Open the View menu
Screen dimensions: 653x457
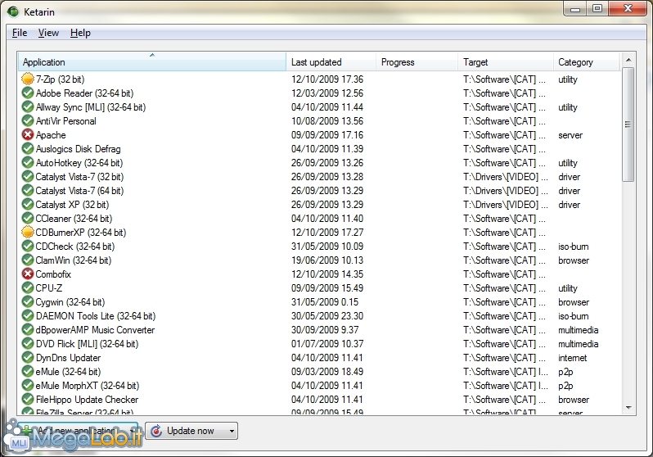point(48,33)
